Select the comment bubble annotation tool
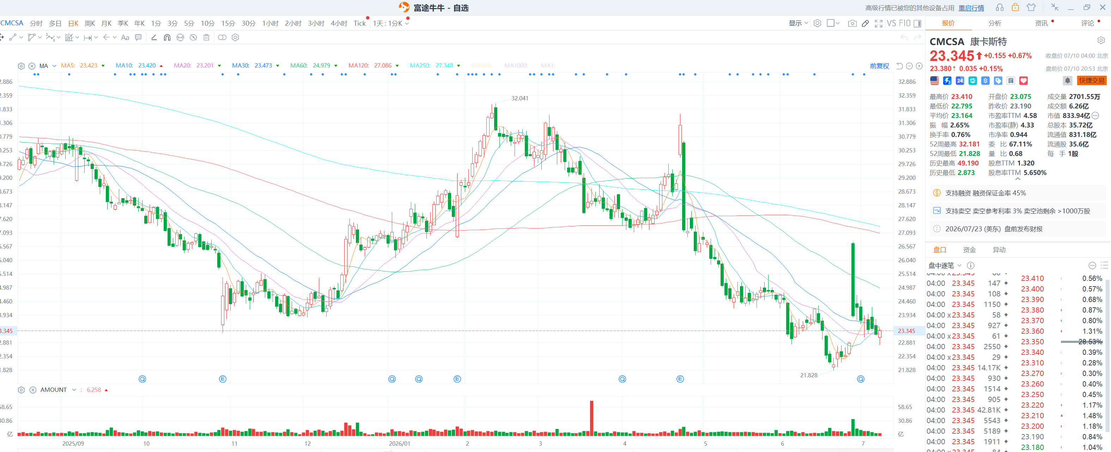The height and width of the screenshot is (452, 1111). tap(138, 37)
